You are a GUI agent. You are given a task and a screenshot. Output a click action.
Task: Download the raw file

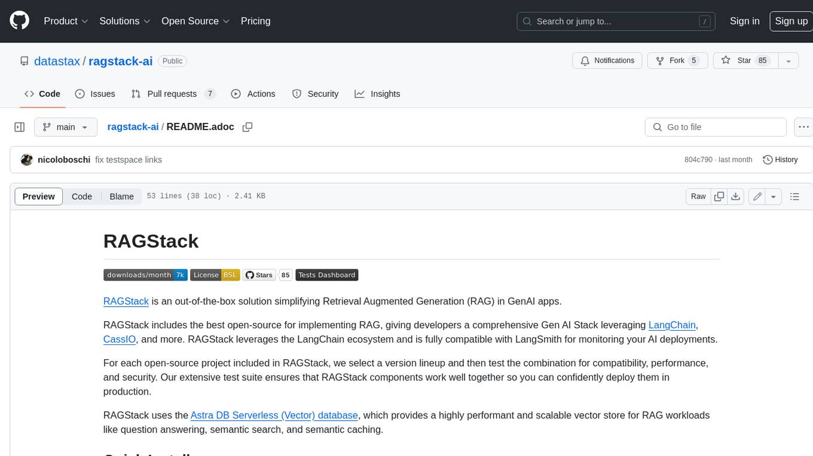tap(736, 196)
